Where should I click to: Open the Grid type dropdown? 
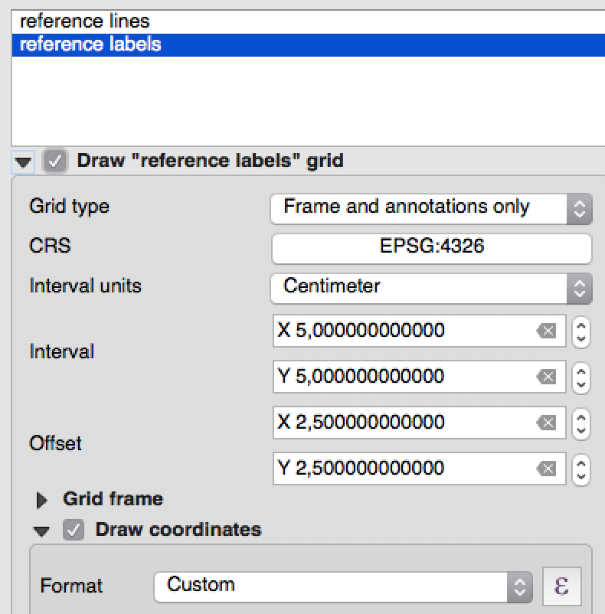pyautogui.click(x=431, y=207)
